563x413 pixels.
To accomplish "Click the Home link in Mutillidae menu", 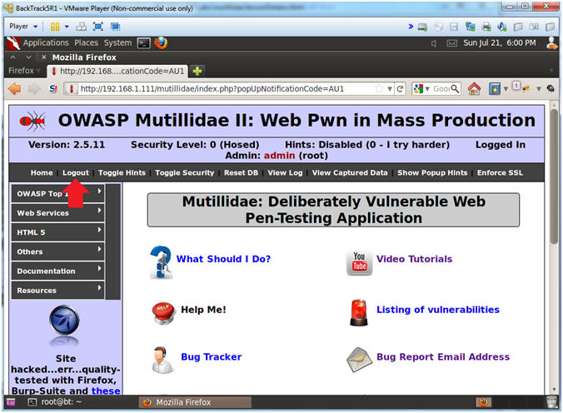I will tap(42, 172).
